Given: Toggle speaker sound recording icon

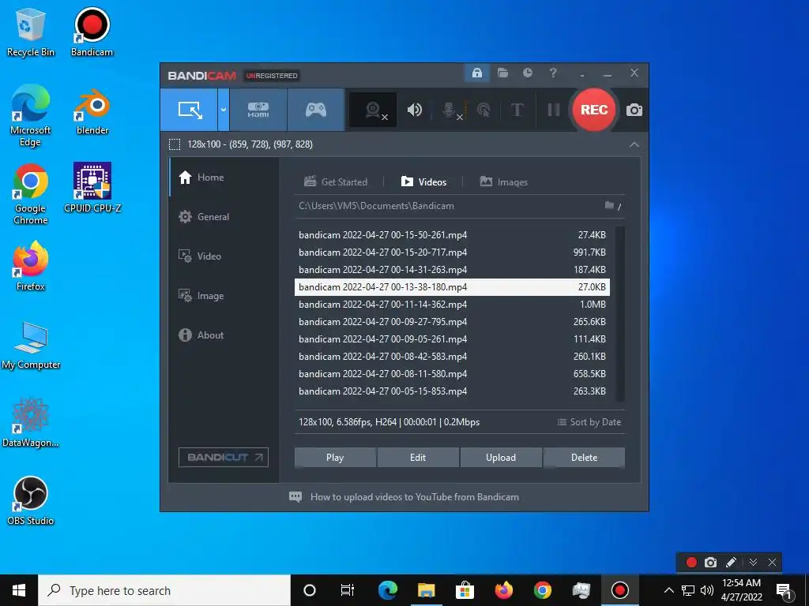Looking at the screenshot, I should click(x=415, y=110).
